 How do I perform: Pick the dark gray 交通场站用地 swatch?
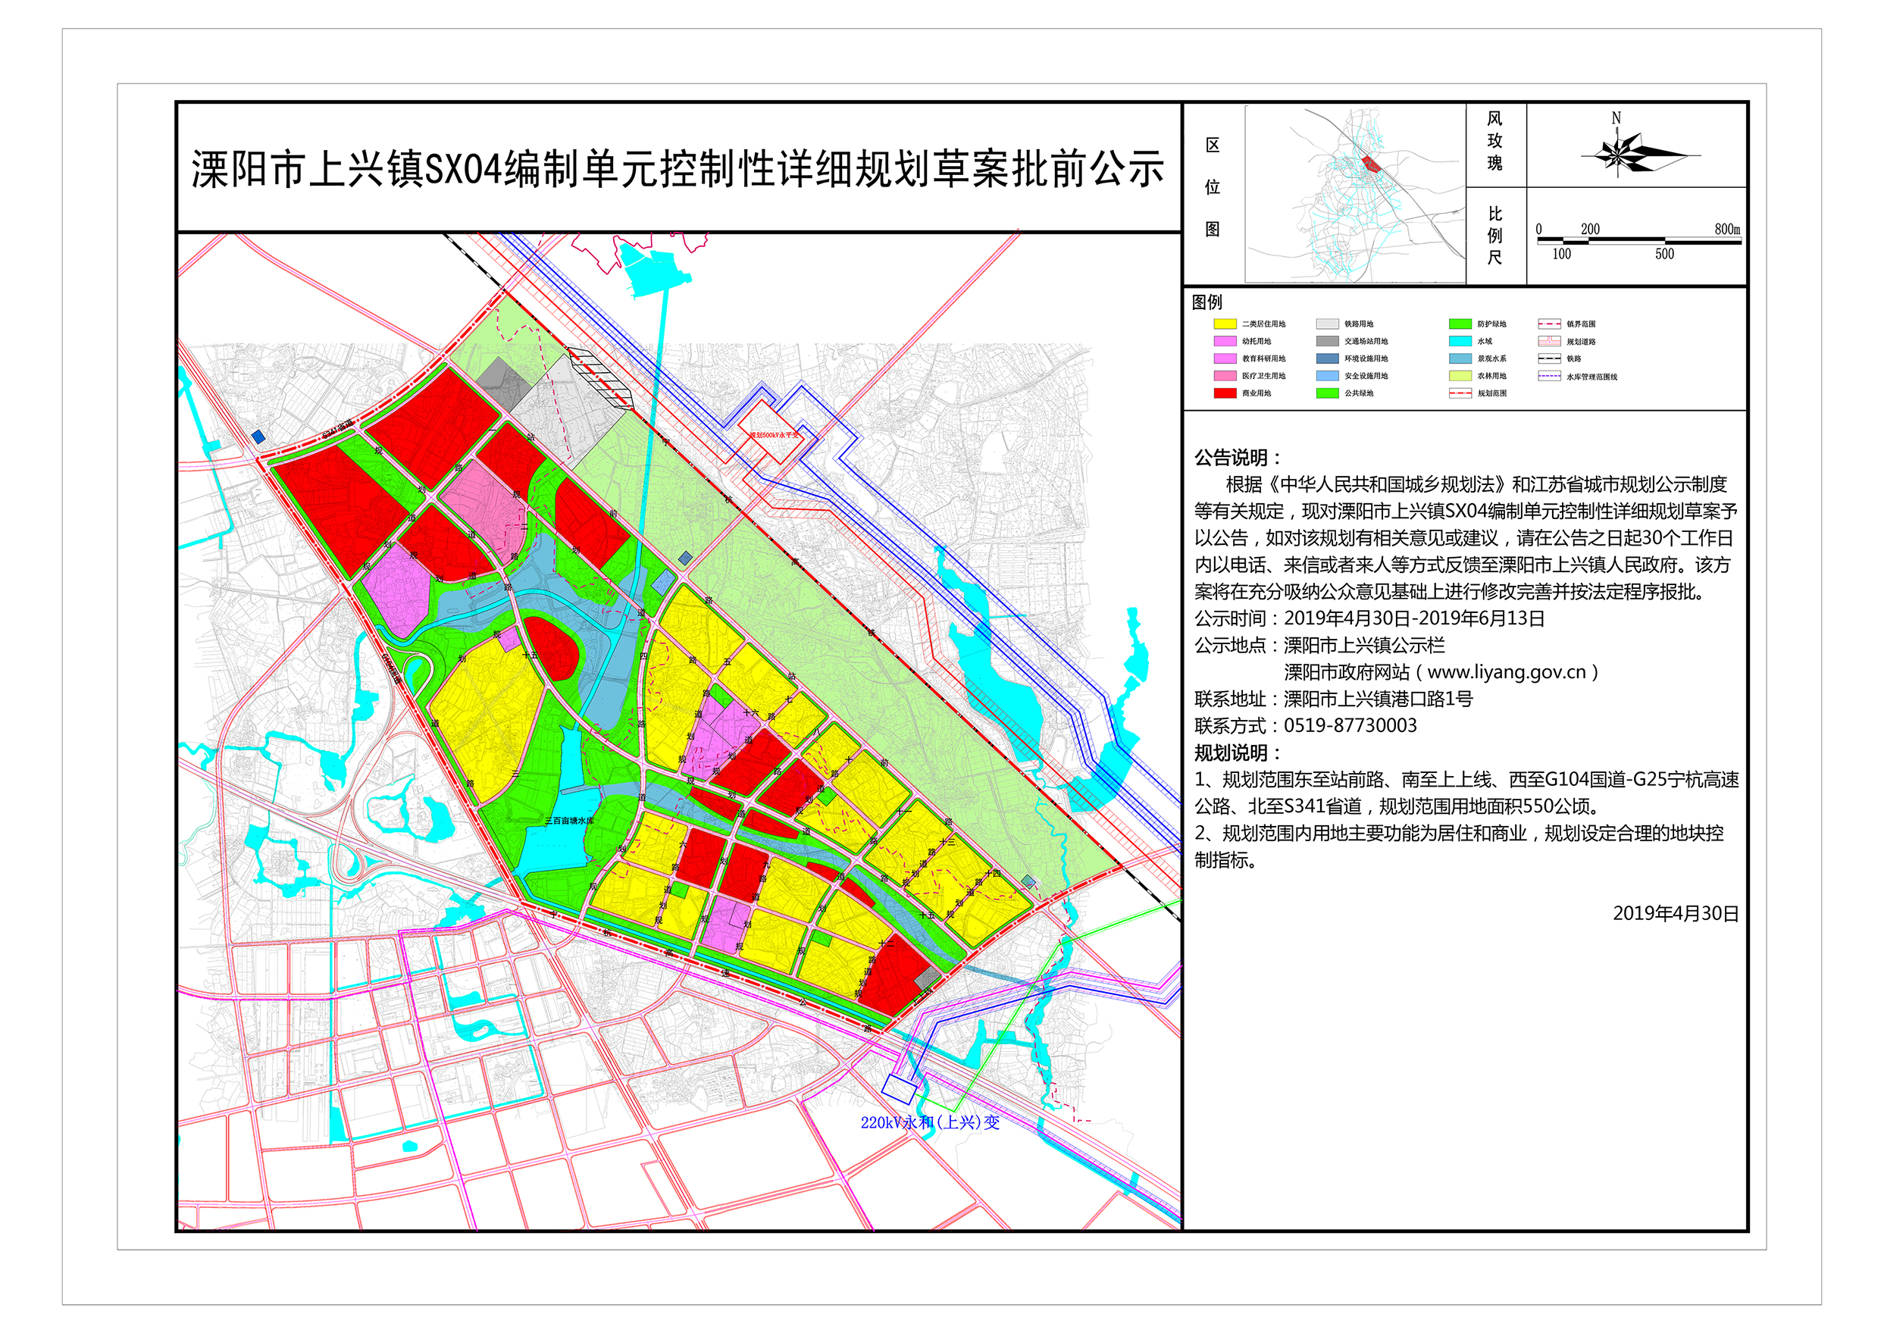pos(1328,342)
